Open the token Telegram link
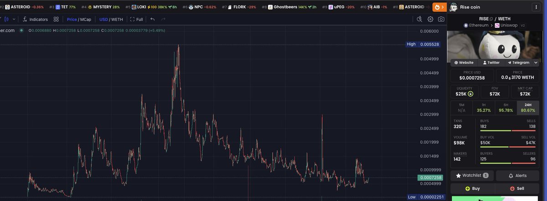This screenshot has height=201, width=547. (x=518, y=63)
